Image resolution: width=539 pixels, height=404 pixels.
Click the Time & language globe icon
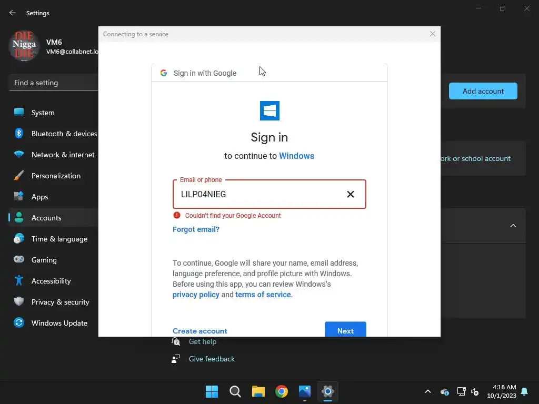(x=19, y=238)
